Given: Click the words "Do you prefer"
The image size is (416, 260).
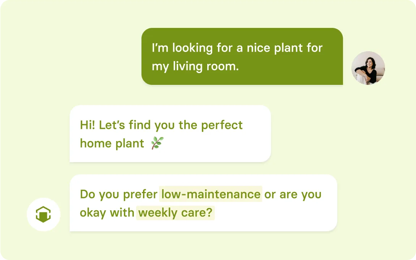Looking at the screenshot, I should pyautogui.click(x=119, y=194).
